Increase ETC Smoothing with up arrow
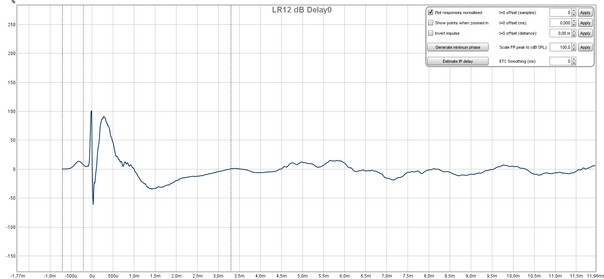This screenshot has width=604, height=279. click(x=574, y=59)
